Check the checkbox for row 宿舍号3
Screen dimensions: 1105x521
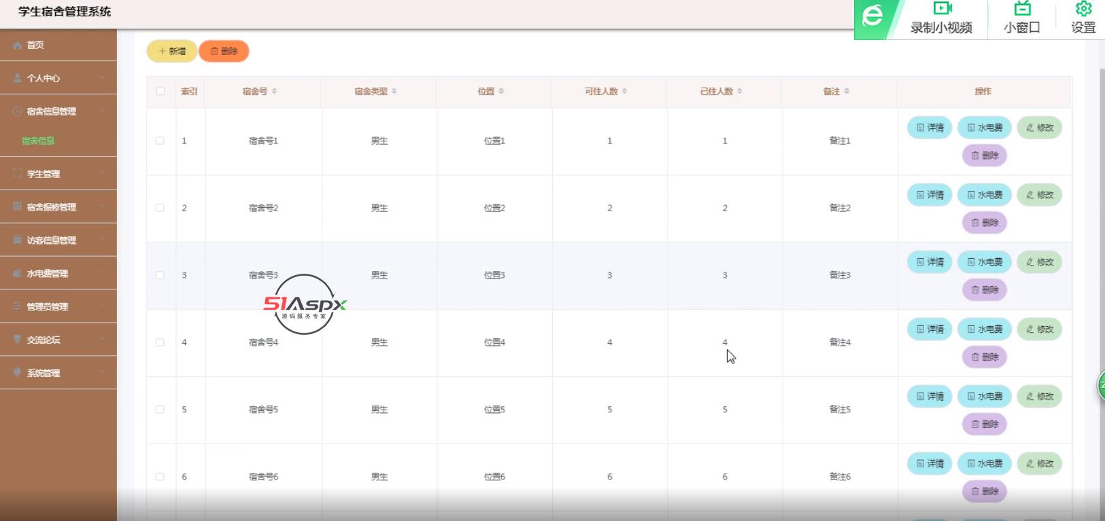point(160,275)
